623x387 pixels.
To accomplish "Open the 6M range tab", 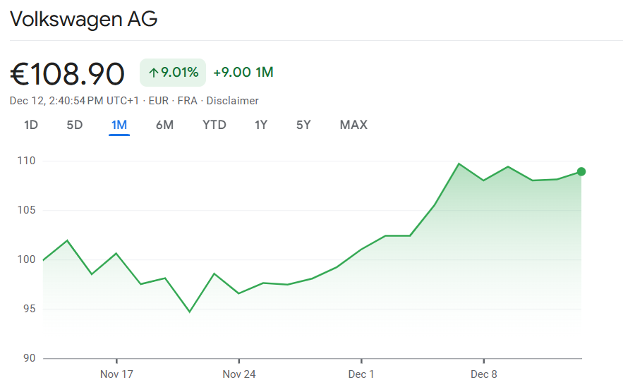I will tap(164, 125).
